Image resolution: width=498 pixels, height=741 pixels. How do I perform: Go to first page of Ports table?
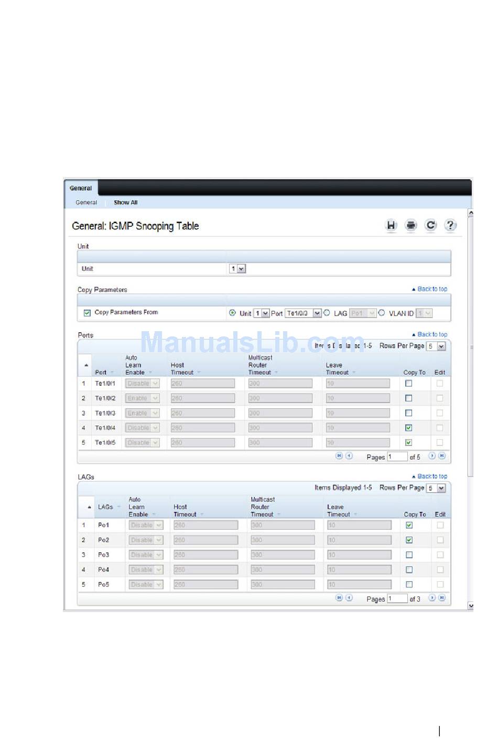click(x=339, y=456)
